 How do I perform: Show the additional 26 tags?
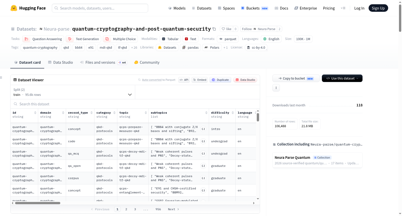point(134,47)
